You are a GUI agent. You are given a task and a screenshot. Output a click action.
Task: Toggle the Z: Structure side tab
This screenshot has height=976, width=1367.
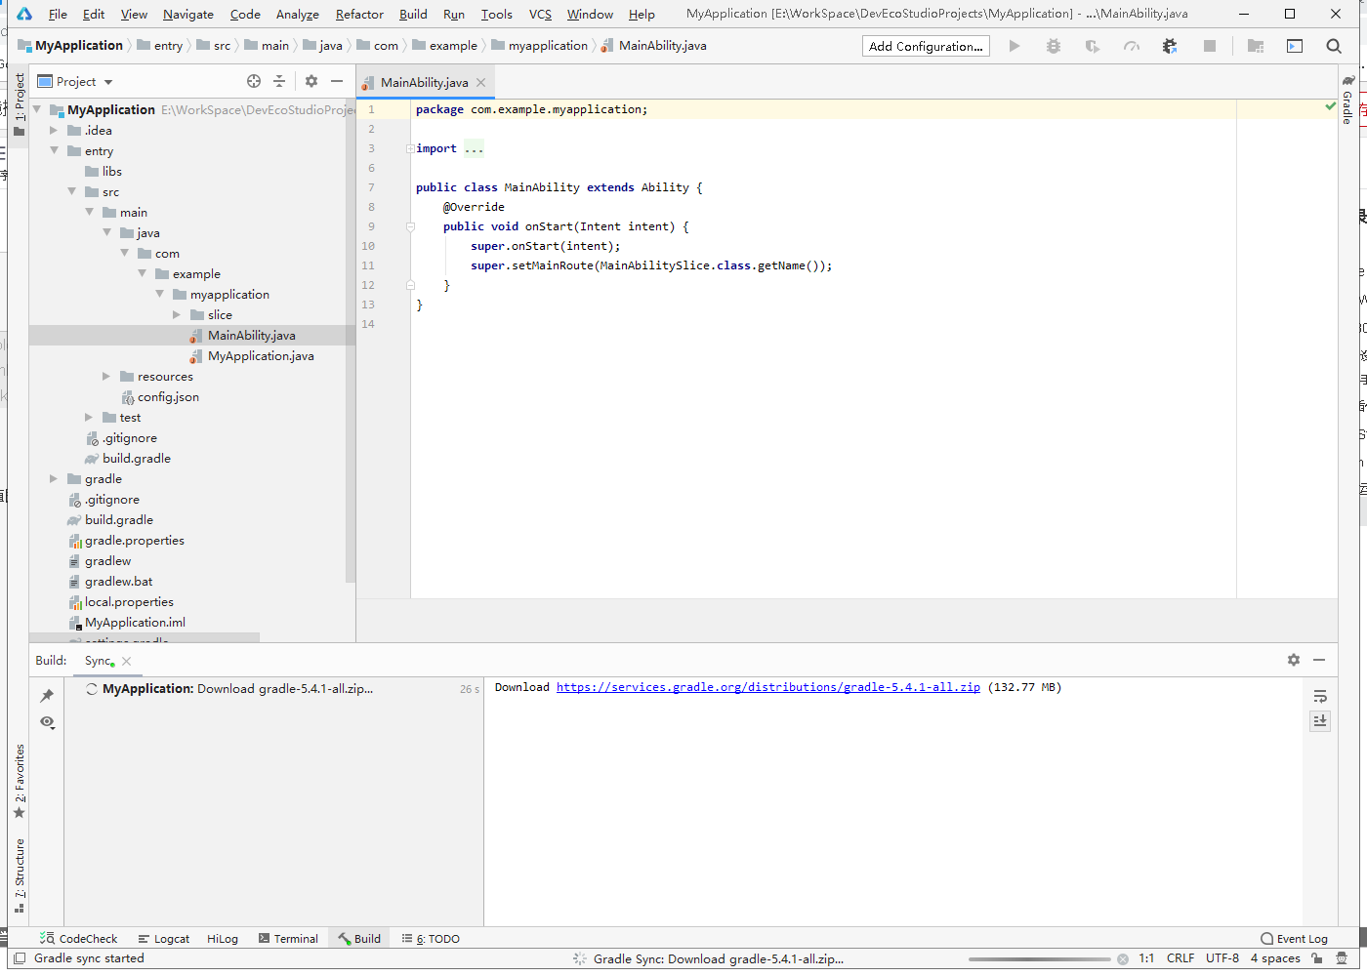(20, 875)
